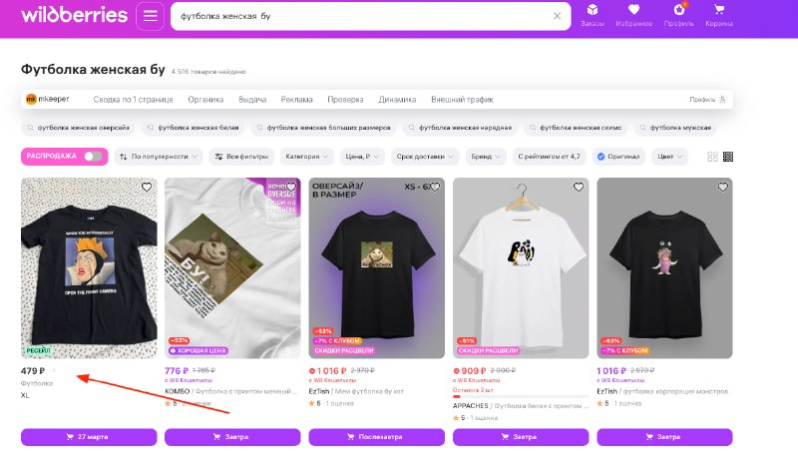The image size is (798, 457).
Task: Select футболка женская оверсайз search suggestion
Action: 78,128
